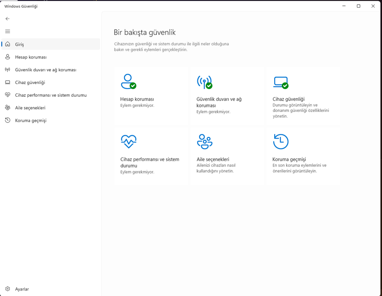Click the Windows Güvenliği window title
Viewport: 382px width, 296px height.
point(21,6)
